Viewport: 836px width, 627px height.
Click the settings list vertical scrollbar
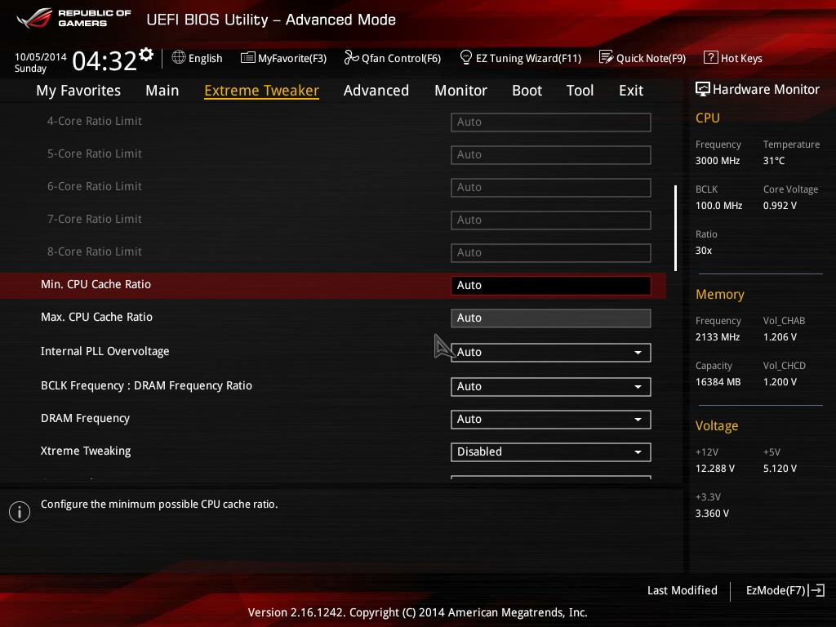(675, 229)
